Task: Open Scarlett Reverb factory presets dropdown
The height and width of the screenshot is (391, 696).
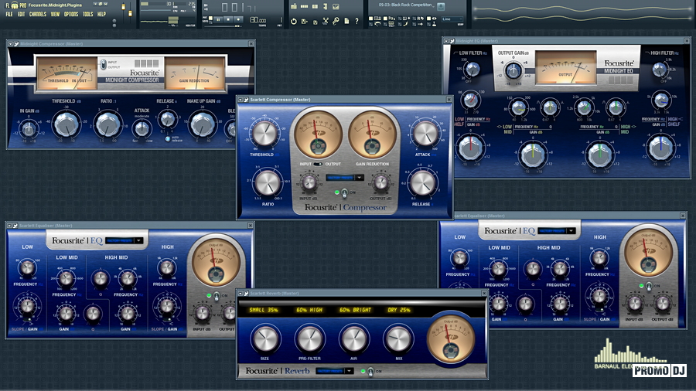Action: pyautogui.click(x=335, y=371)
